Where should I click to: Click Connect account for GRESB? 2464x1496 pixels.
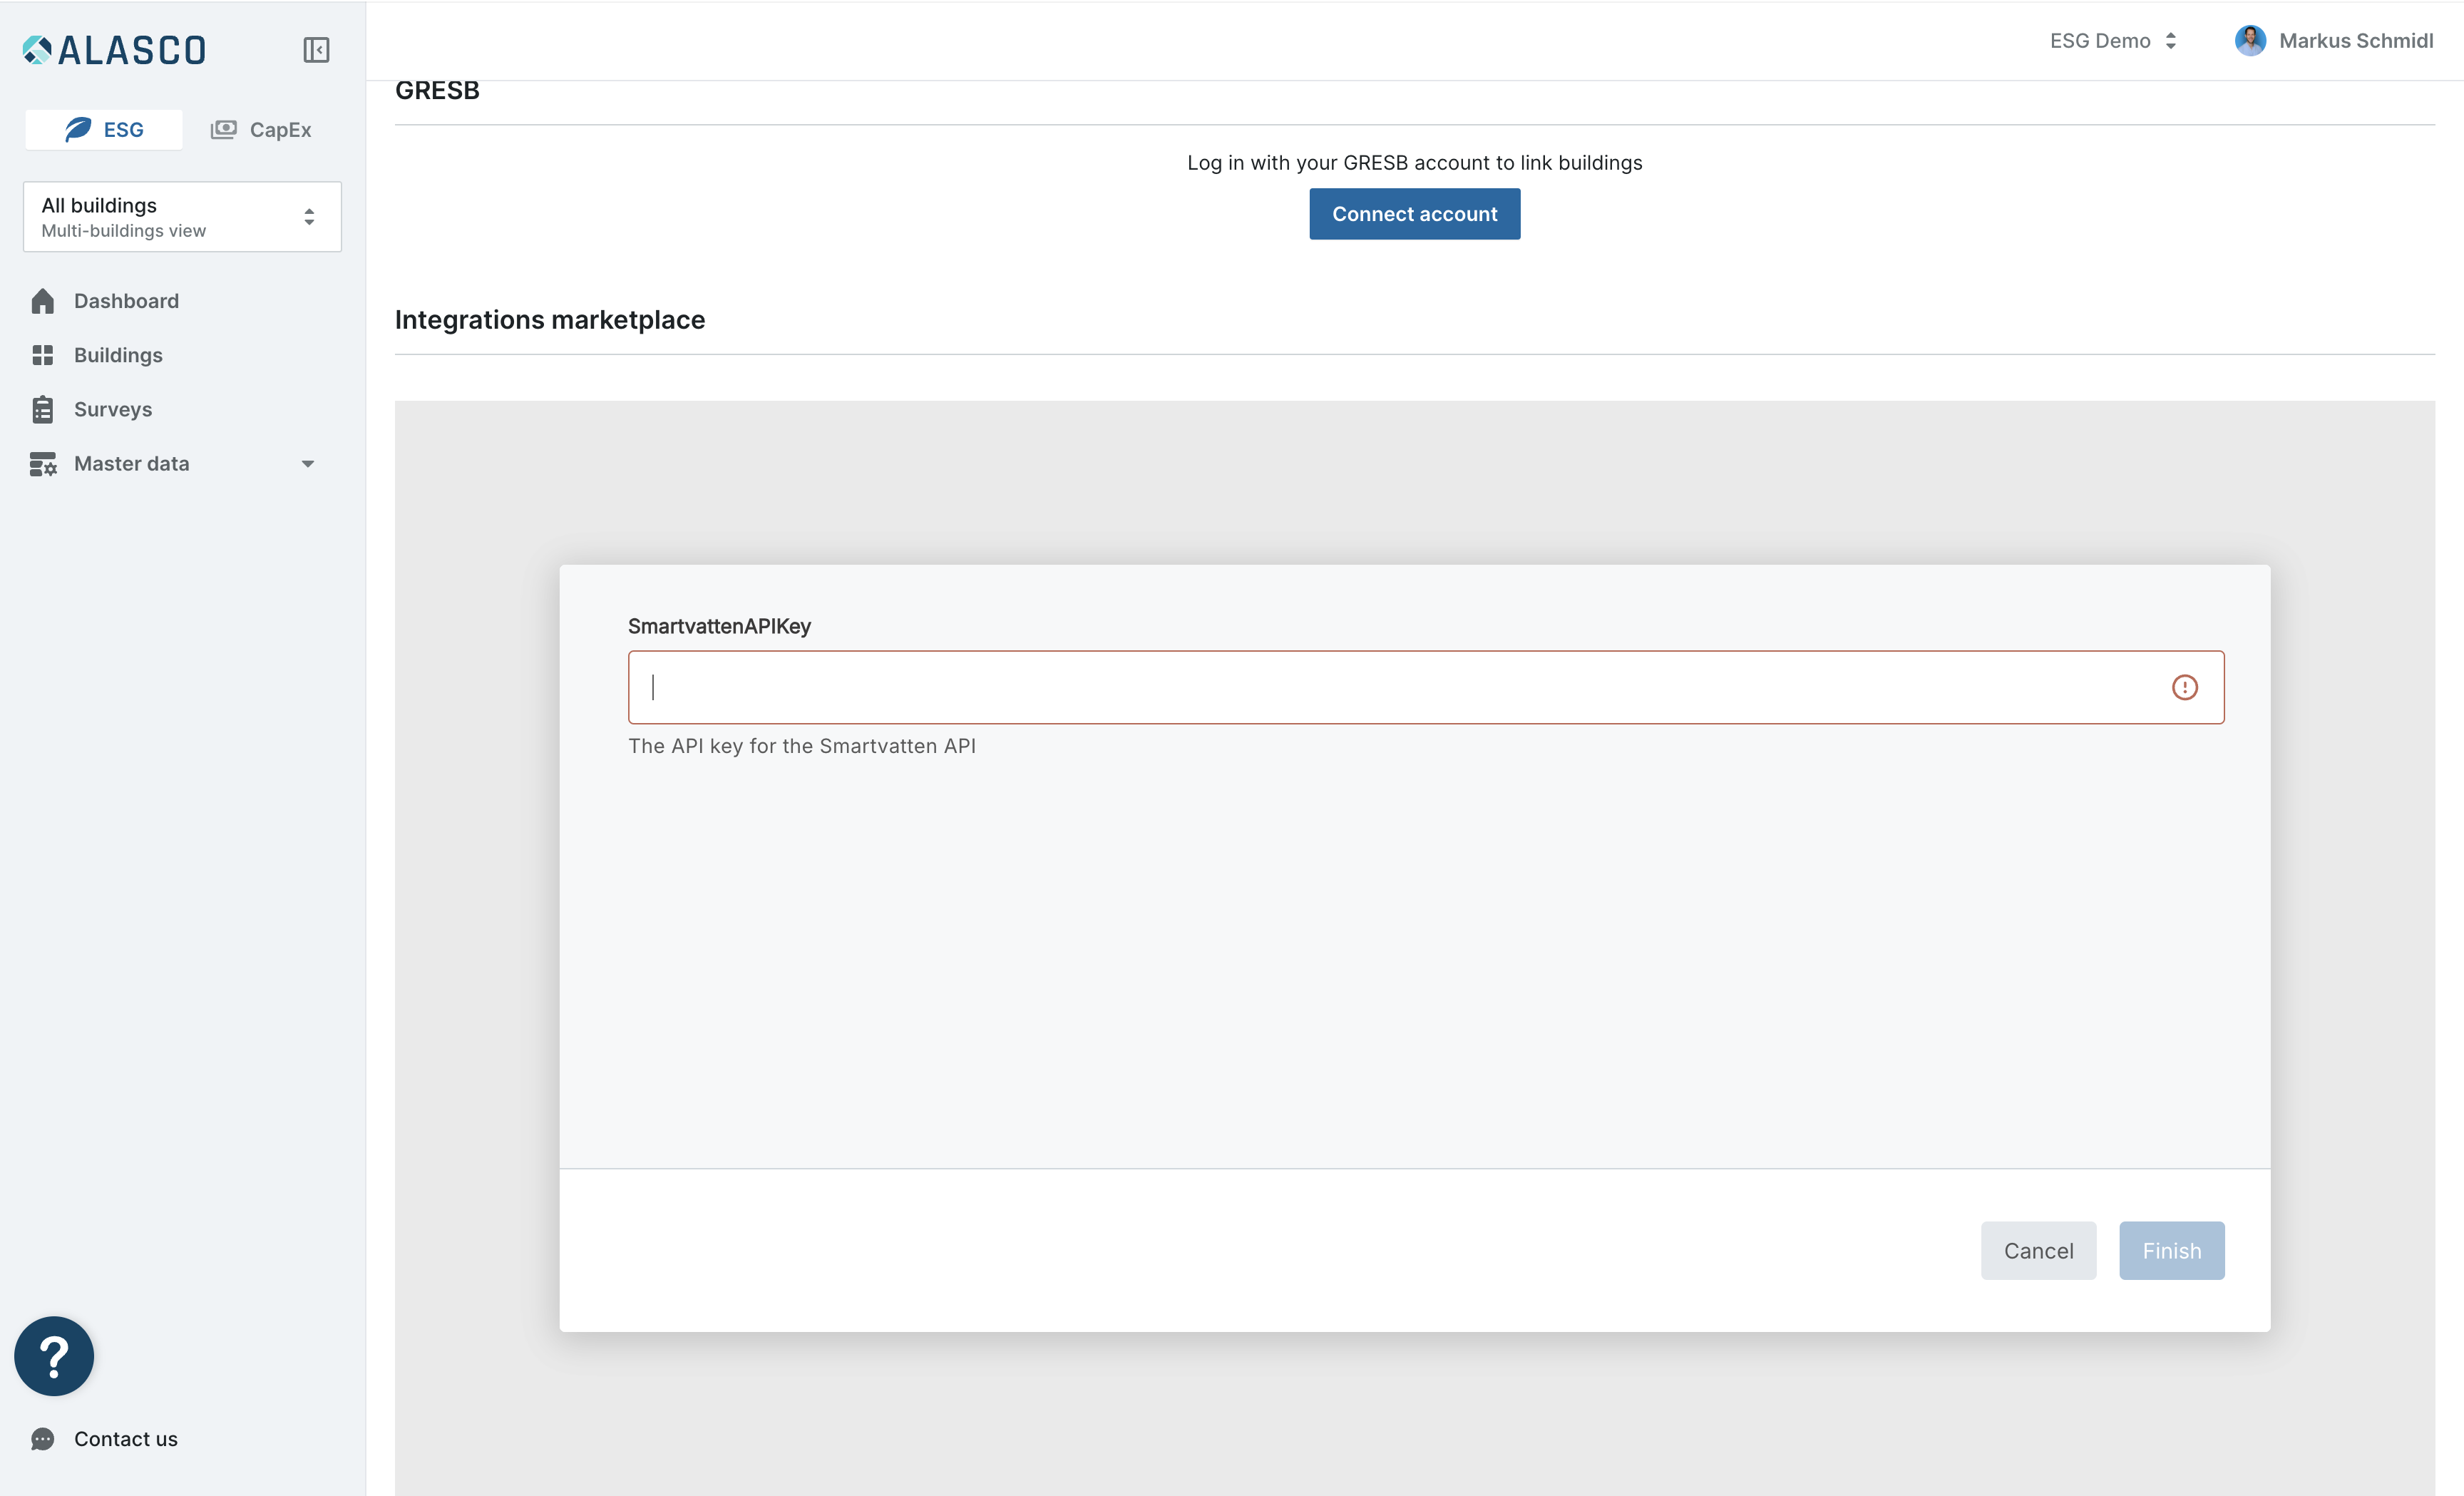1414,214
